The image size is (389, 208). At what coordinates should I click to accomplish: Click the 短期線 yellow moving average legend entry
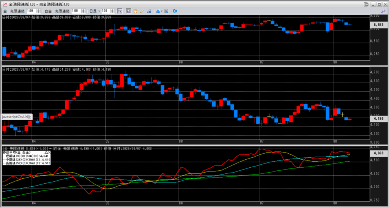pyautogui.click(x=26, y=156)
